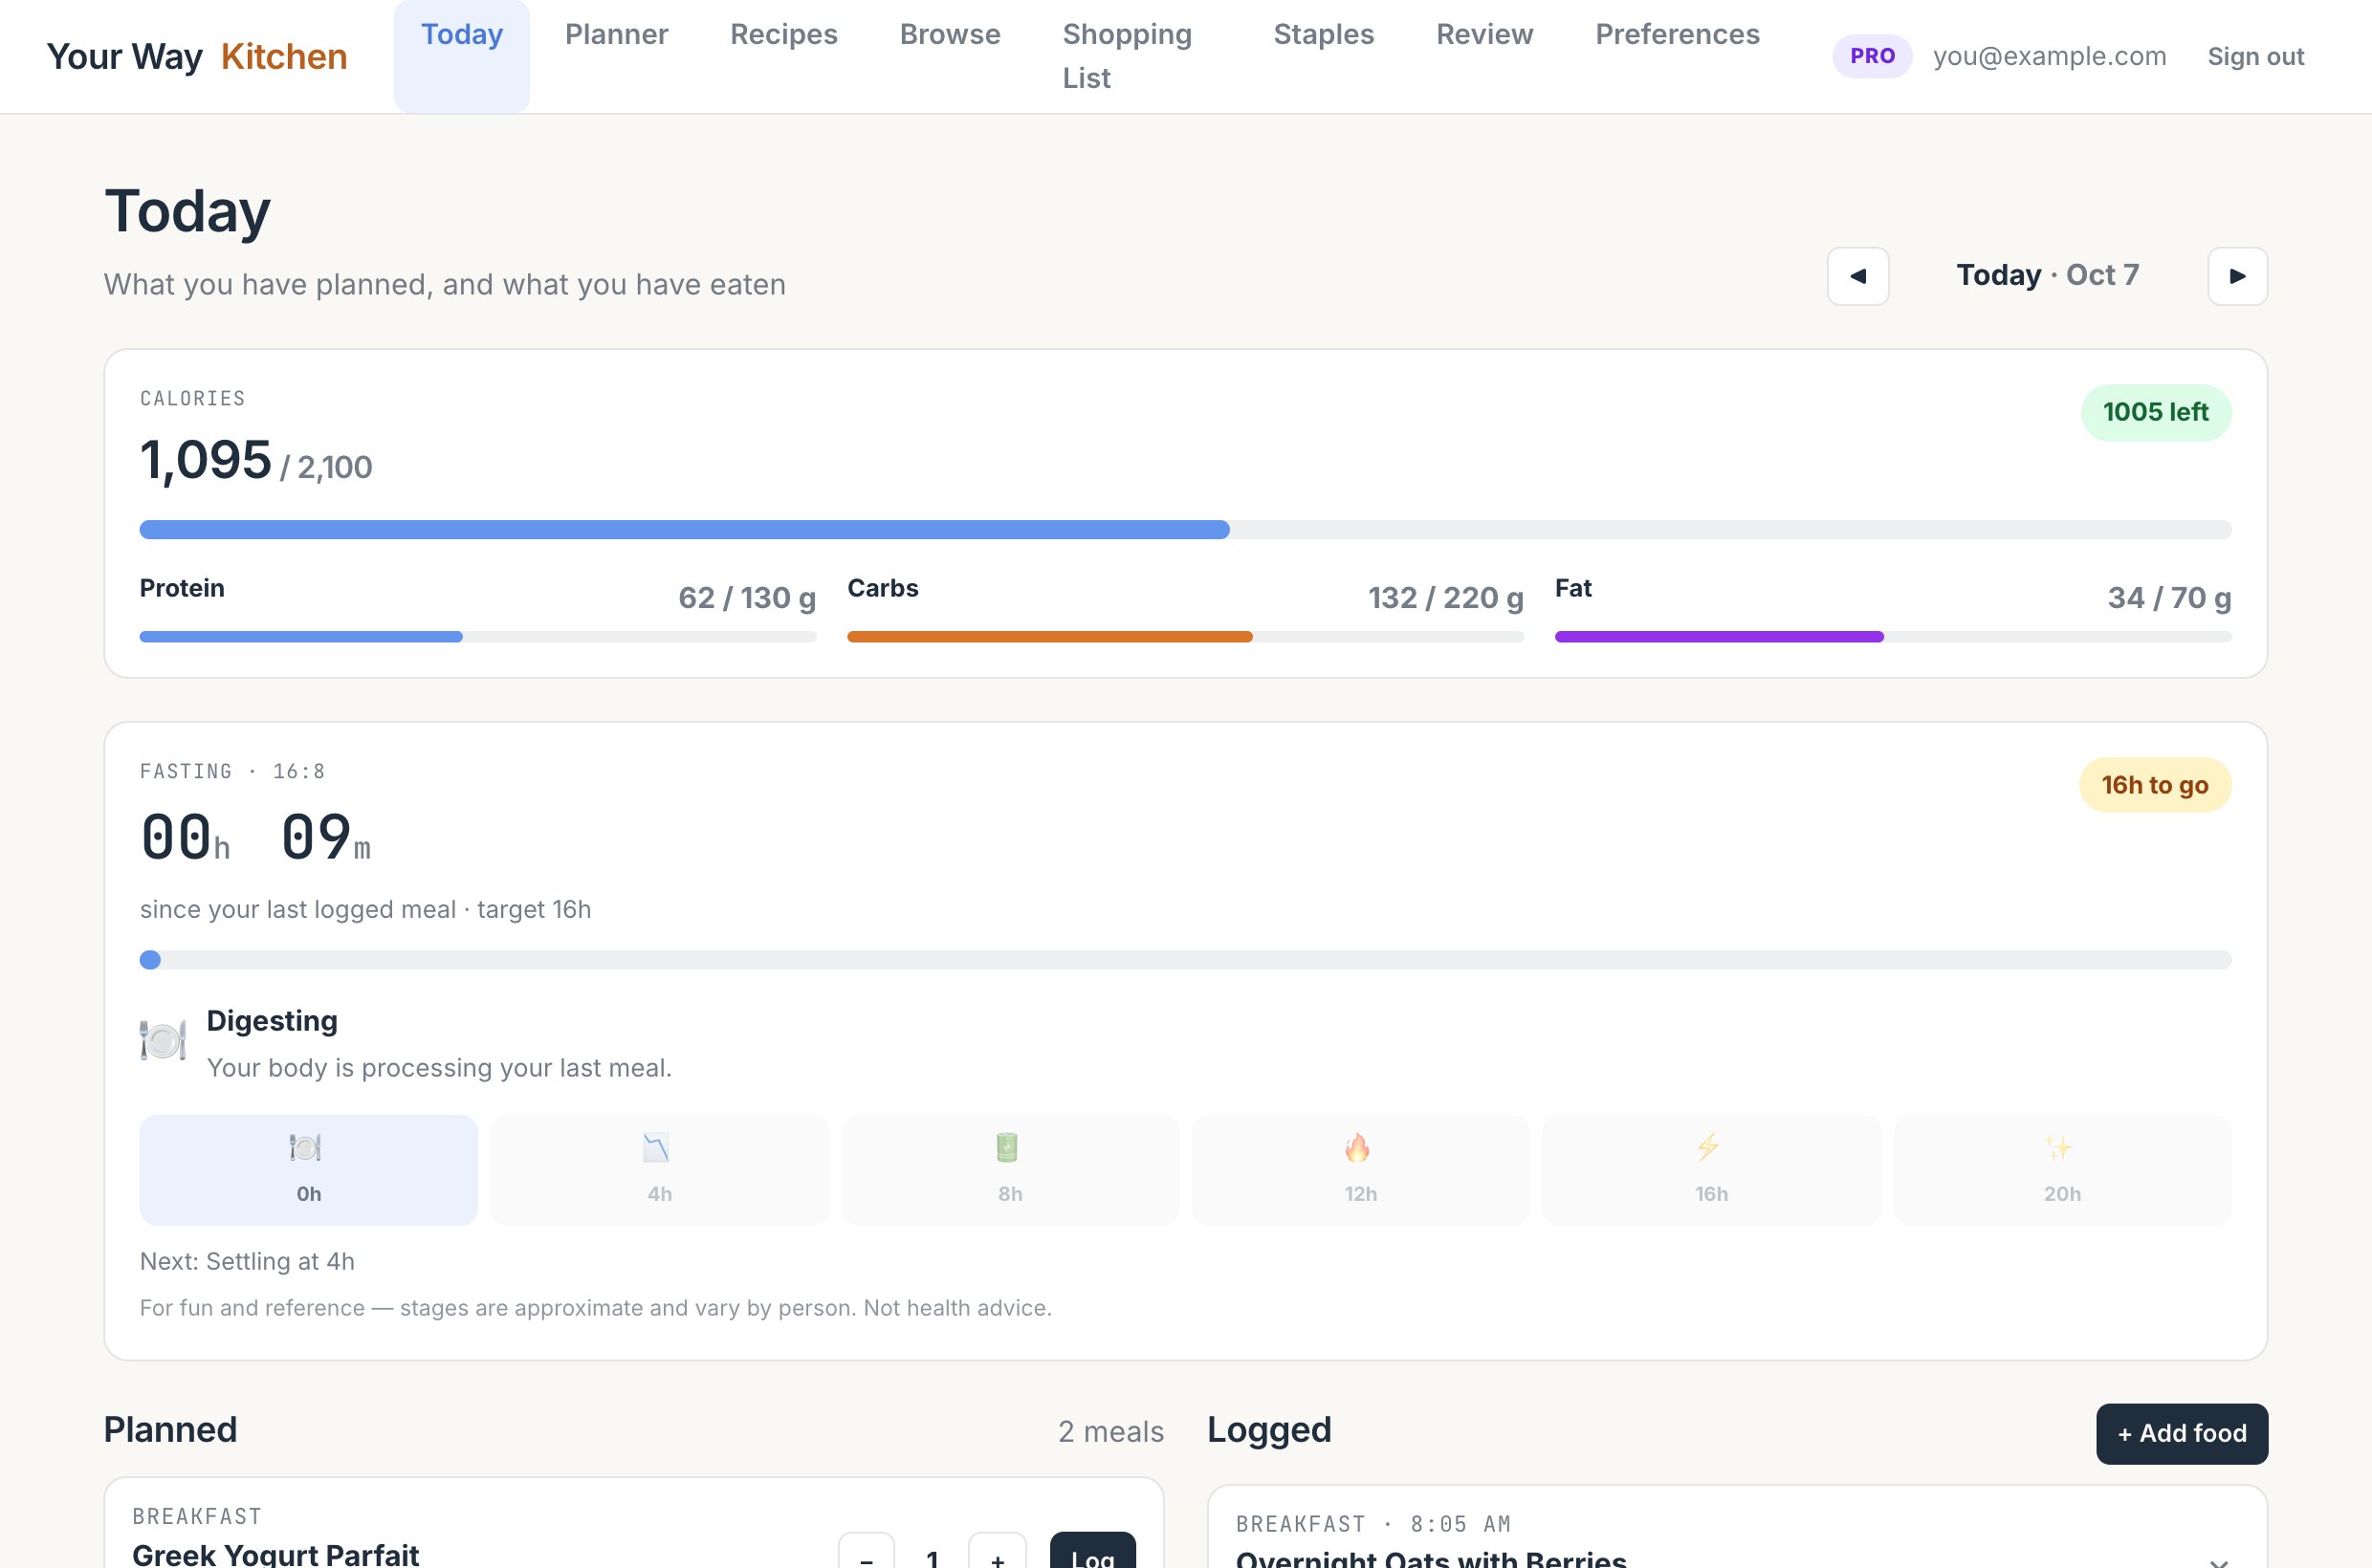Open the Recipes tab

click(x=783, y=34)
